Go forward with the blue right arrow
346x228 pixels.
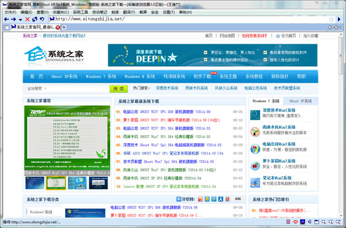13,20
